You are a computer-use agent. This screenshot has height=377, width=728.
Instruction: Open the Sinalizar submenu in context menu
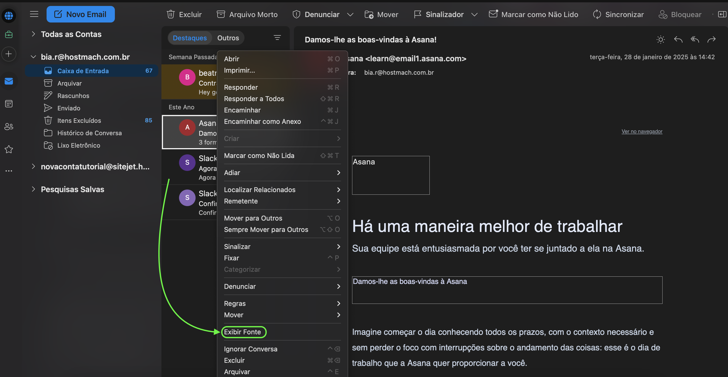282,246
